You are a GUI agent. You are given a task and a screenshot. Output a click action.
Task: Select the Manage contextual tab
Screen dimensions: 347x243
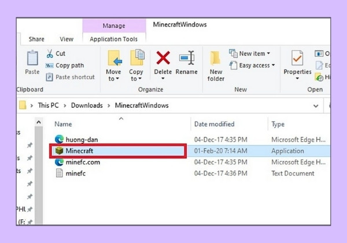(x=114, y=25)
